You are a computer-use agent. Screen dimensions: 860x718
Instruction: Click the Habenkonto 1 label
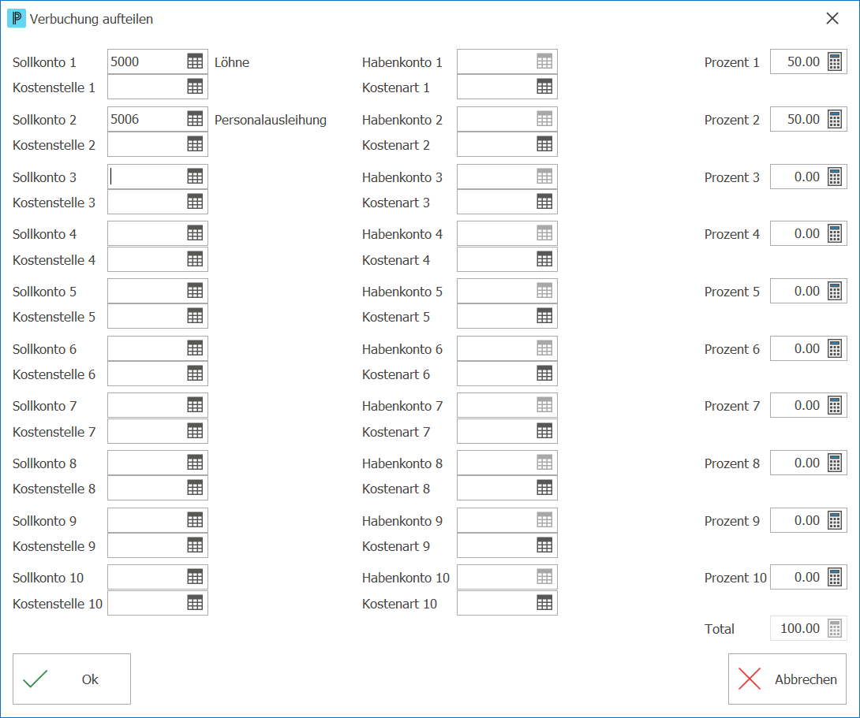(402, 62)
